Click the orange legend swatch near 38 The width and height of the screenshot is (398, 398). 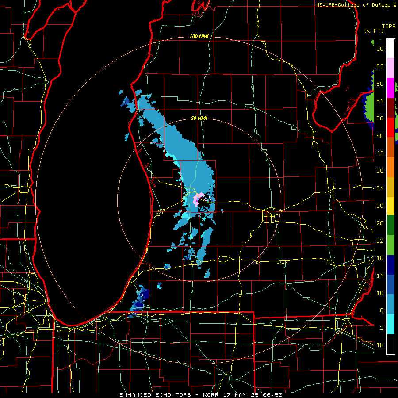(390, 167)
